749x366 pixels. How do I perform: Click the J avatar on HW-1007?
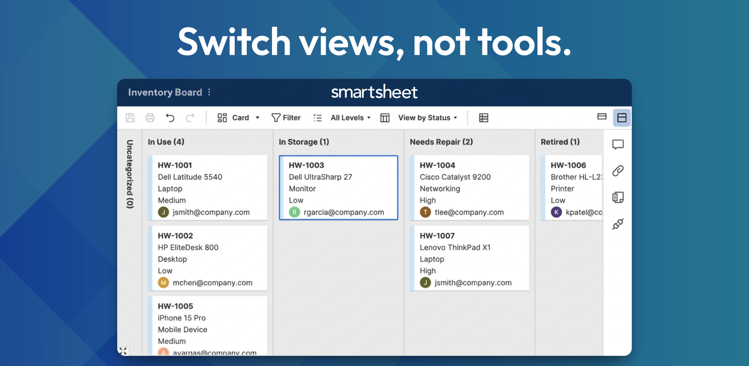(x=425, y=283)
